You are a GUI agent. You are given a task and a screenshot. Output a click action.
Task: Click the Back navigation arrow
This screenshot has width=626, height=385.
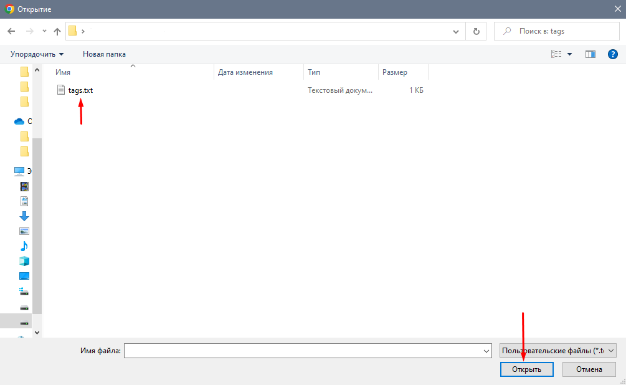click(x=11, y=31)
